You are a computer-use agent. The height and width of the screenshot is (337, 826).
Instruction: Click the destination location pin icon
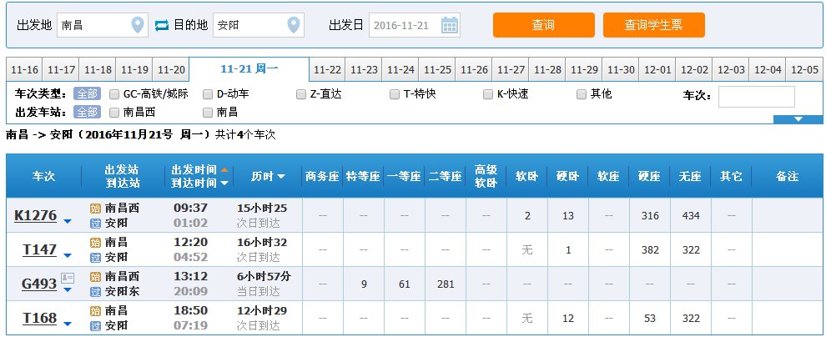tap(294, 25)
